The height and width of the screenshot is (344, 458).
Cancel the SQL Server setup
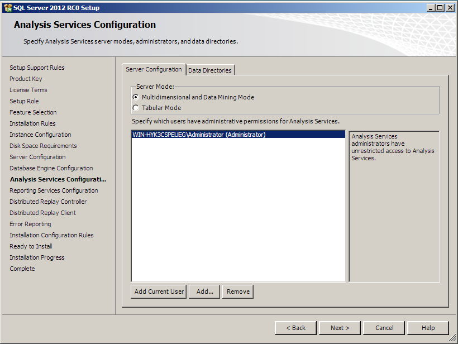(x=384, y=328)
